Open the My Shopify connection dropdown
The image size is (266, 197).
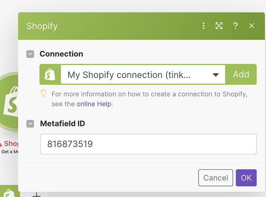point(134,74)
